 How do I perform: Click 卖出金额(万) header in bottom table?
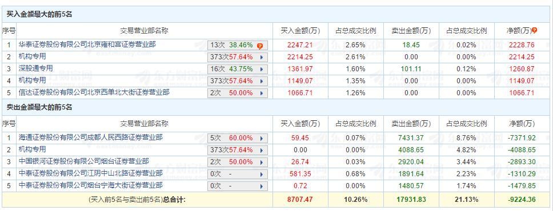[411, 124]
